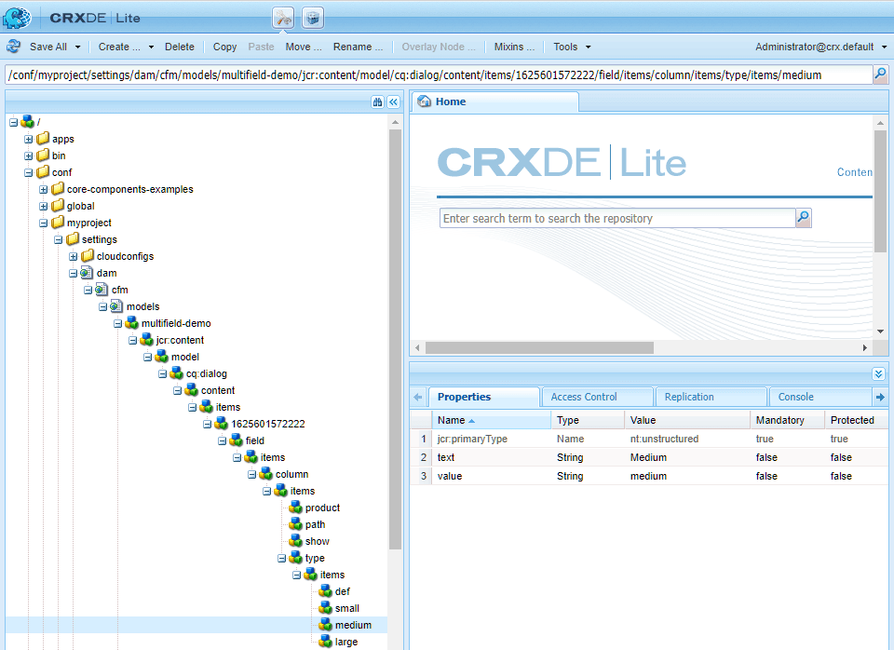Collapse the settings folder
The width and height of the screenshot is (894, 650).
click(x=58, y=239)
